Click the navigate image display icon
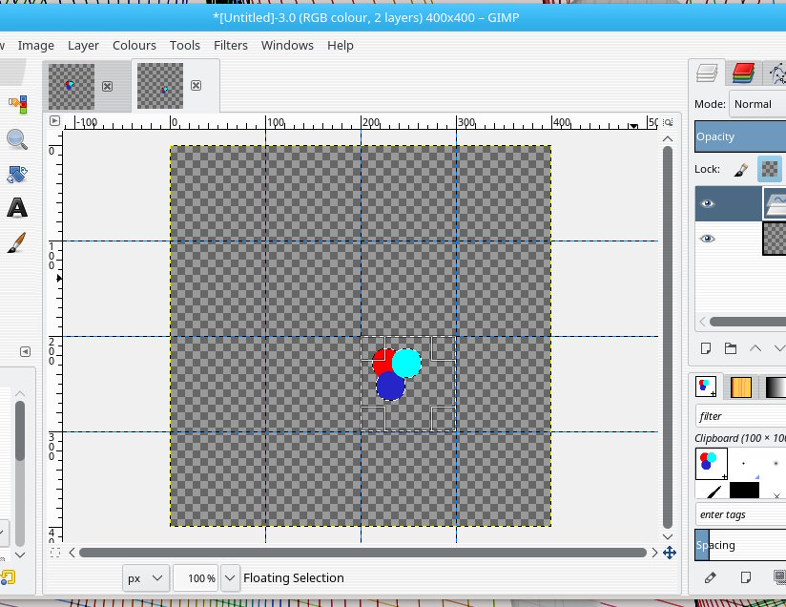The image size is (786, 607). click(670, 553)
